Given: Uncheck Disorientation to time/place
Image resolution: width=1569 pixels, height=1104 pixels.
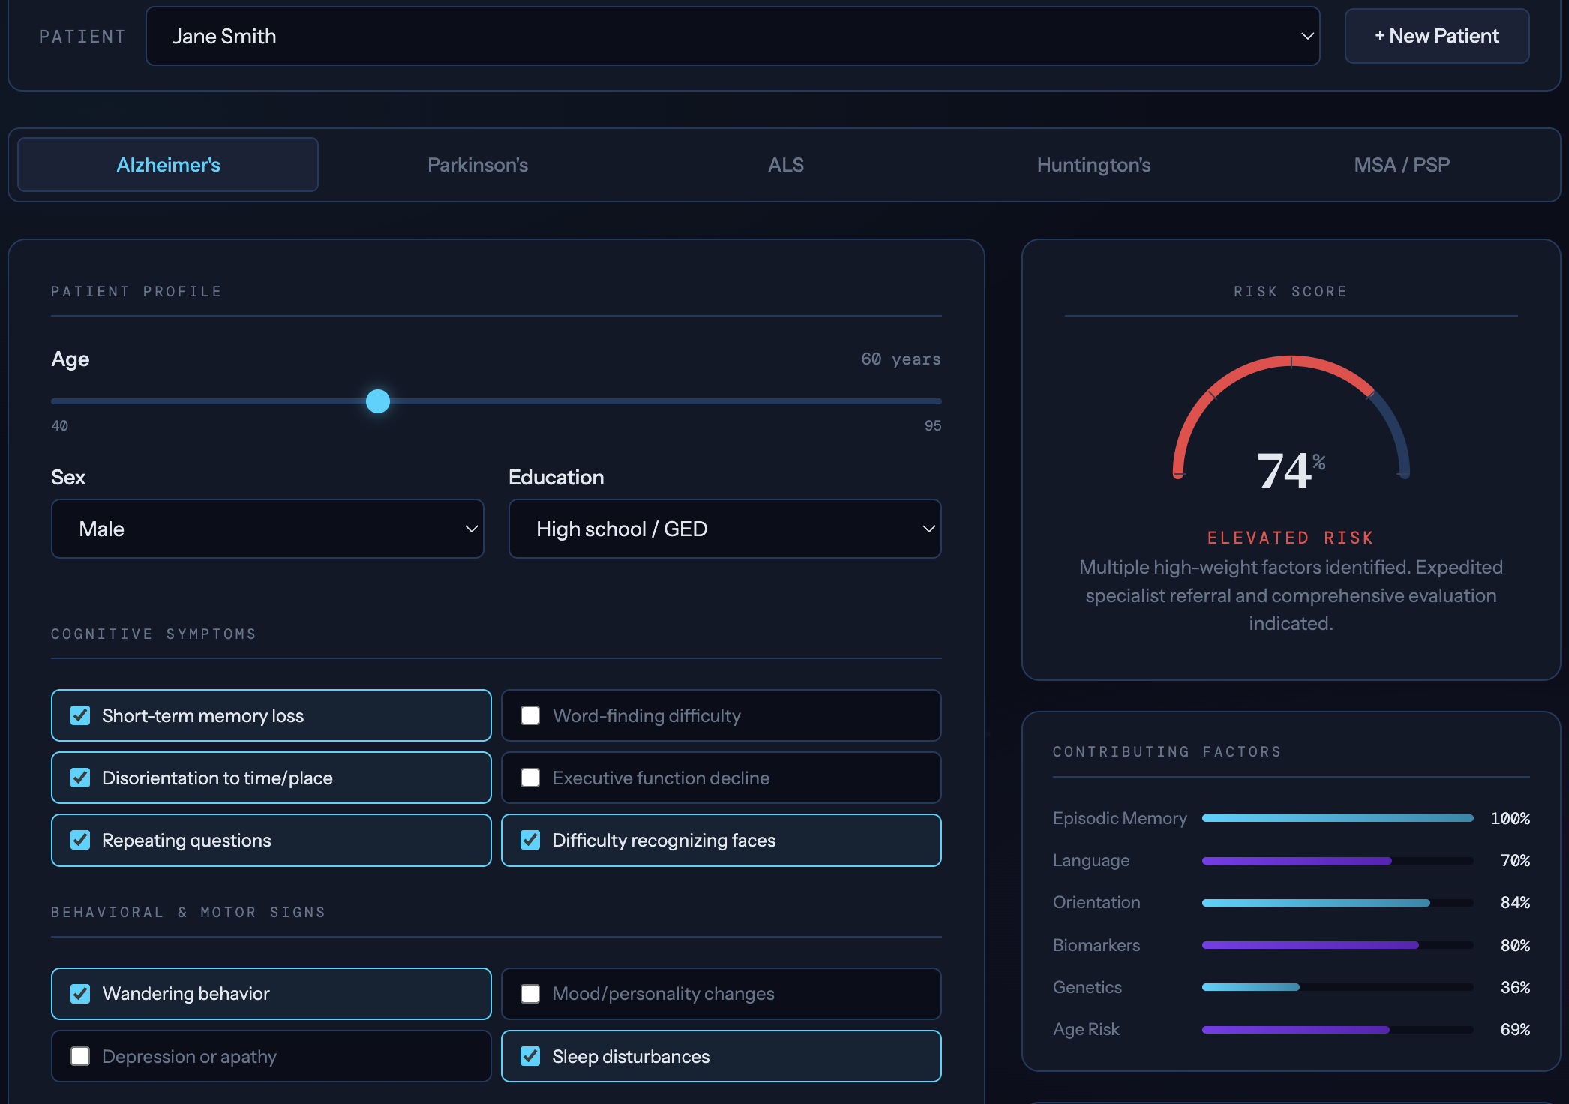Looking at the screenshot, I should (80, 778).
